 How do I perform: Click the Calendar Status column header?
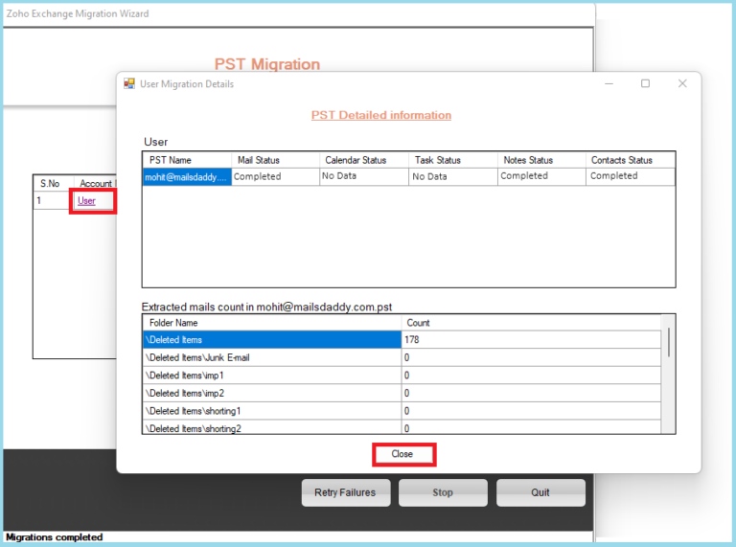tap(364, 160)
